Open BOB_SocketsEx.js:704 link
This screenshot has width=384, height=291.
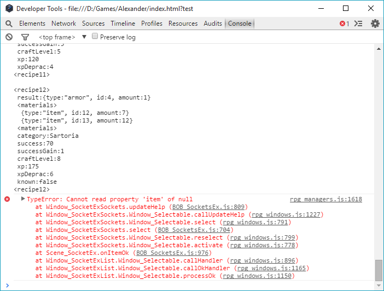[194, 230]
